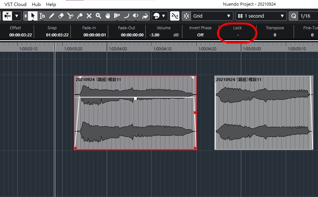This screenshot has width=318, height=197.
Task: Open the Auto-Scroll settings dropdown arrow
Action: click(x=16, y=16)
